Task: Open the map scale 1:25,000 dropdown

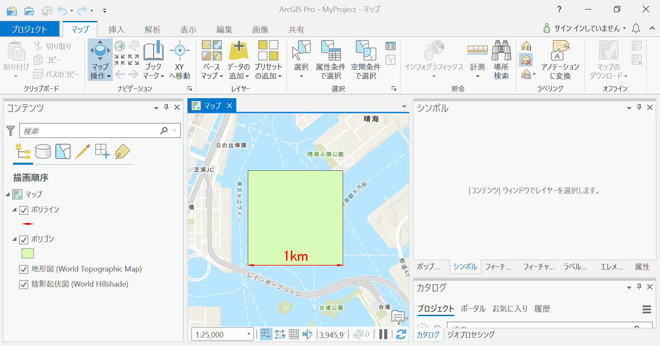Action: (249, 334)
